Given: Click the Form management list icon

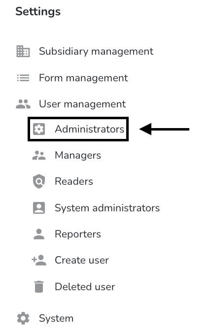Looking at the screenshot, I should (x=23, y=78).
